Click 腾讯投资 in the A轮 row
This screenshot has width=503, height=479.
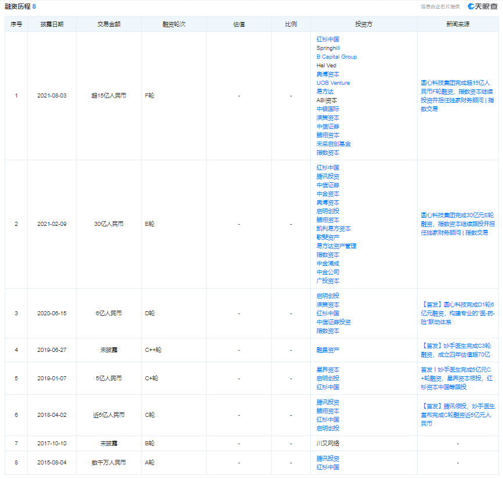[328, 459]
